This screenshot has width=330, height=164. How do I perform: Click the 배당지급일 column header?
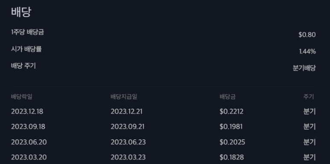click(124, 97)
